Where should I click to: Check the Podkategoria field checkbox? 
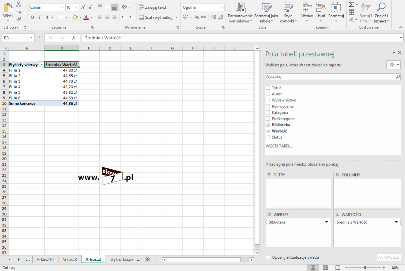(268, 119)
